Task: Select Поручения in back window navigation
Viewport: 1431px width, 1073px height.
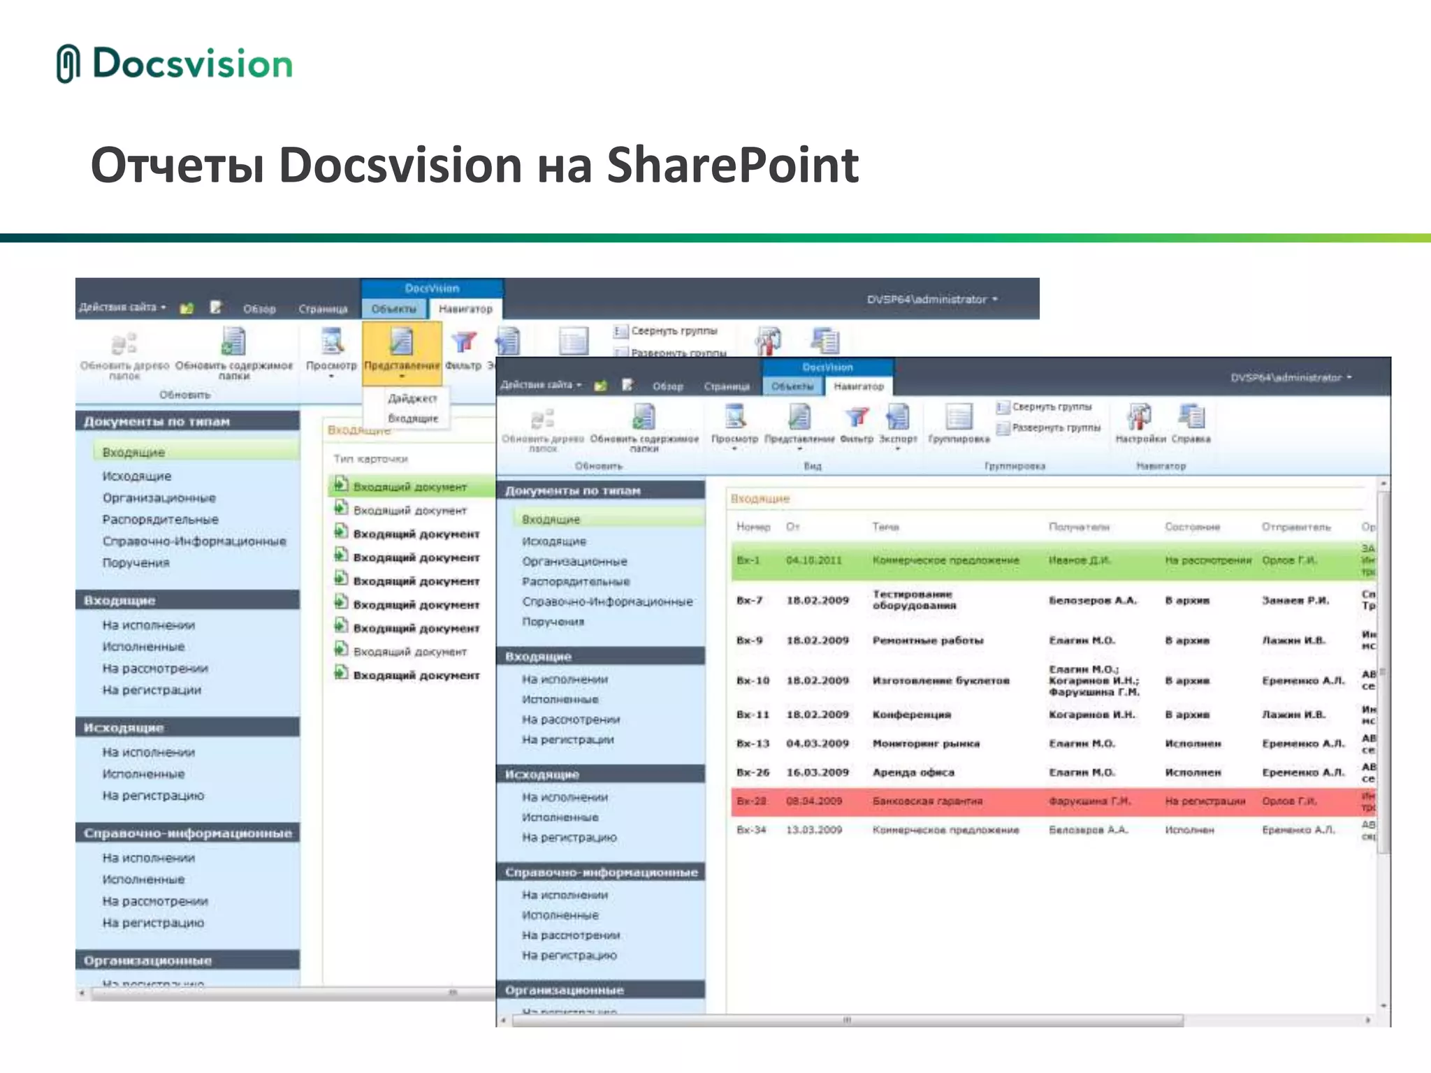Action: click(136, 563)
